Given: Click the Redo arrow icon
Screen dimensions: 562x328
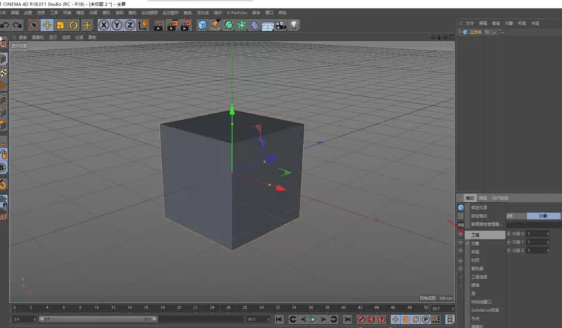Looking at the screenshot, I should click(17, 25).
